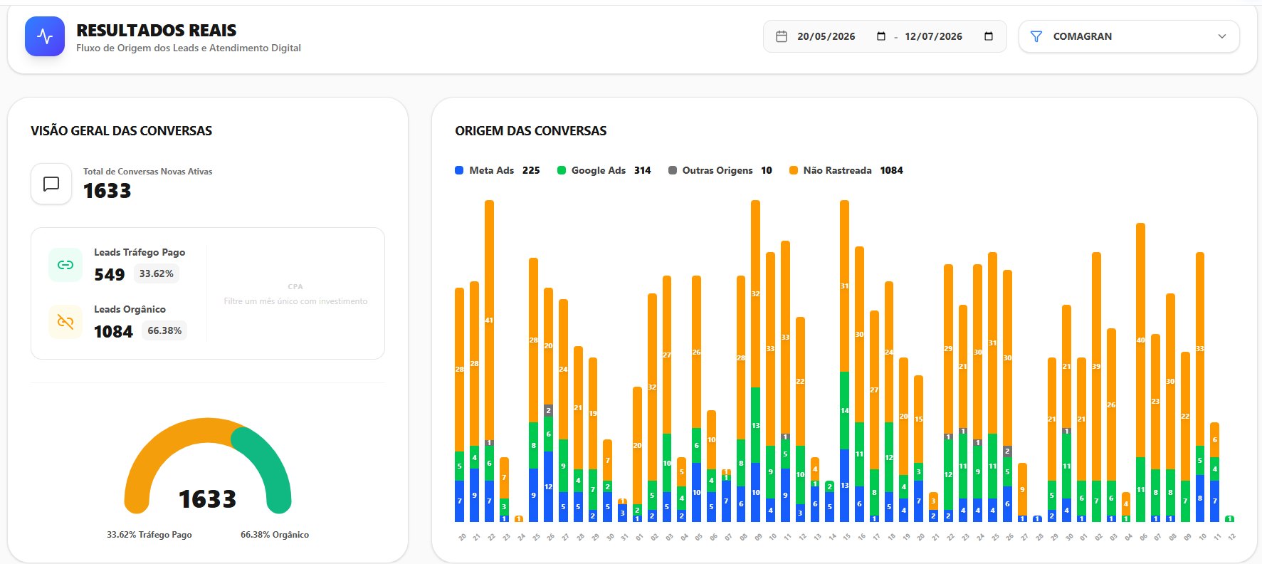Click the green segment labeled 14
This screenshot has width=1262, height=564.
point(844,410)
